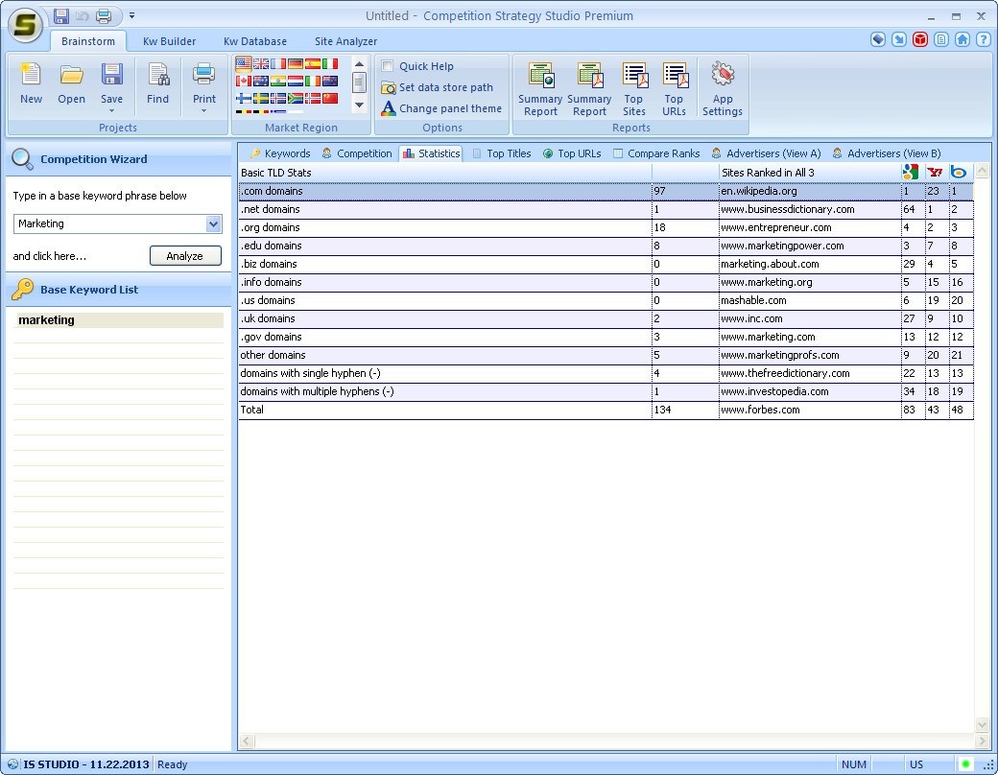Select the US flag market region
The height and width of the screenshot is (775, 998).
tap(243, 64)
